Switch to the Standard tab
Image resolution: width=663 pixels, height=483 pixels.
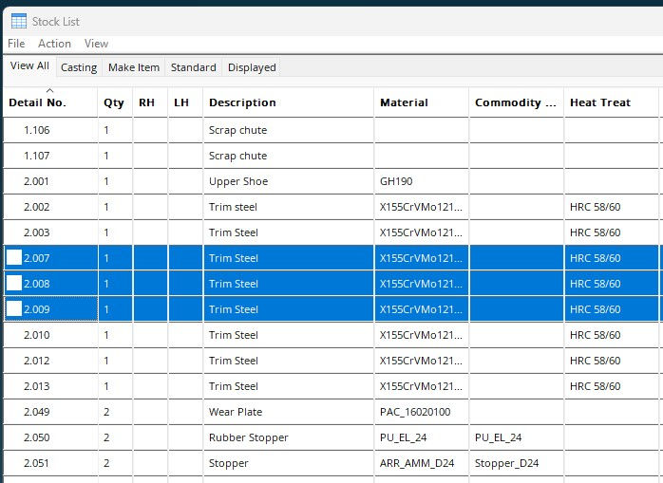193,67
